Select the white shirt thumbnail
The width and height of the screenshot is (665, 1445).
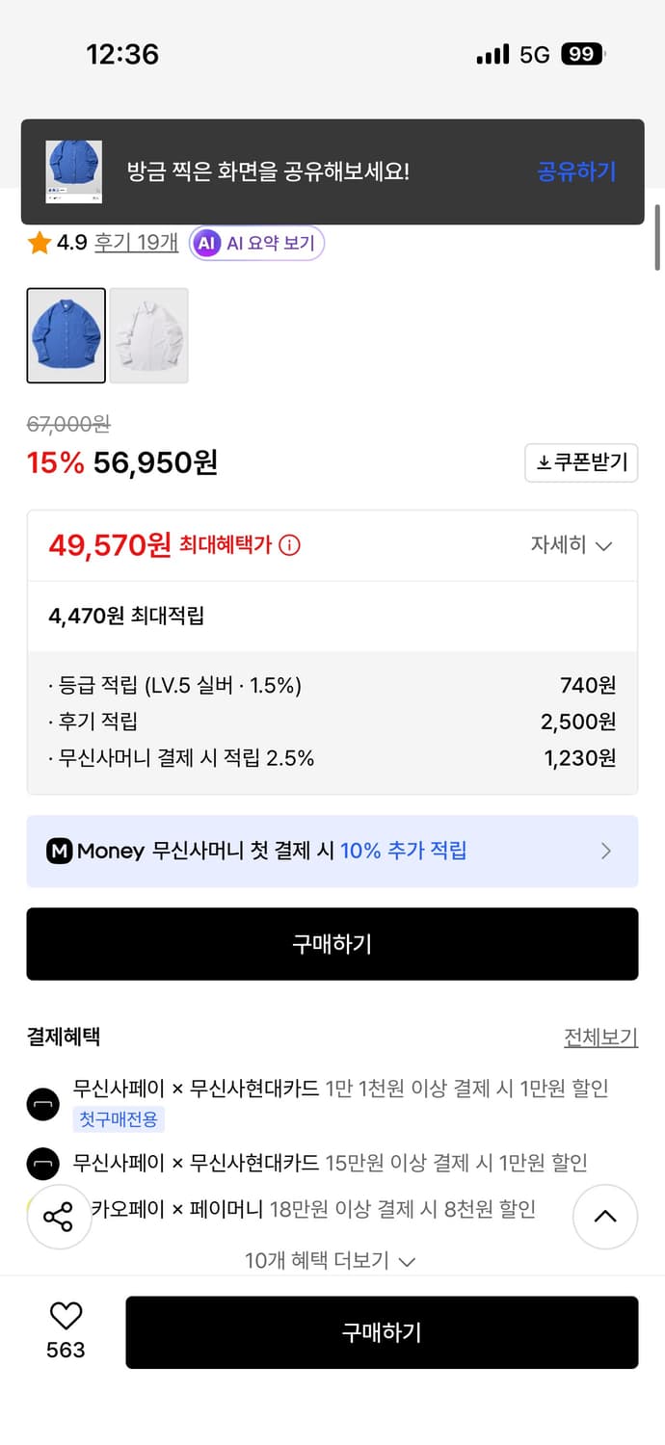click(x=148, y=335)
